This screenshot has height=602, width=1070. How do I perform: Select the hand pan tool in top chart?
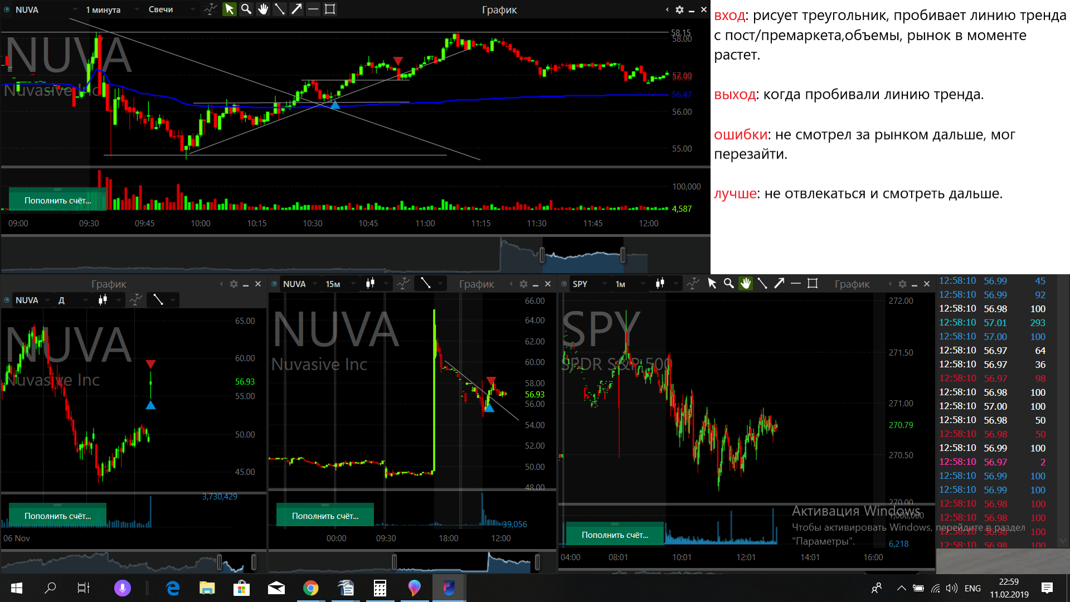(x=262, y=9)
